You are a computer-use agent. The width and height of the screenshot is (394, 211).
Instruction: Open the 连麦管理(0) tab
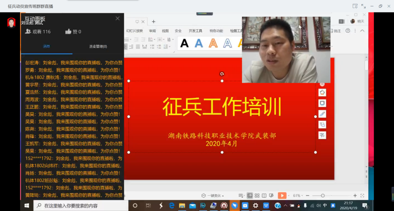pyautogui.click(x=98, y=47)
